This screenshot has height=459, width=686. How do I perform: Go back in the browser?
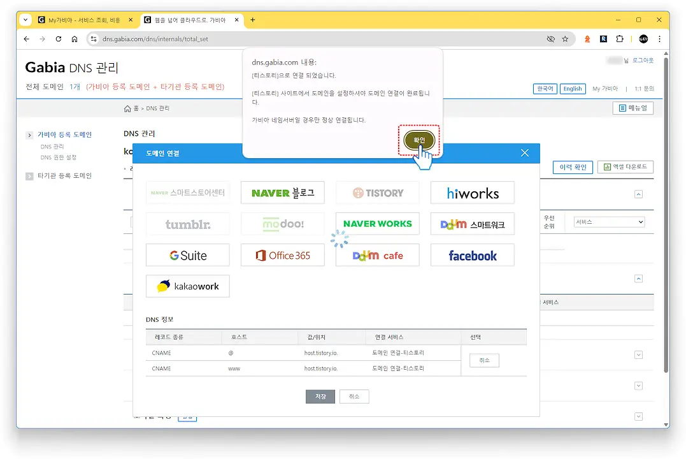point(27,39)
